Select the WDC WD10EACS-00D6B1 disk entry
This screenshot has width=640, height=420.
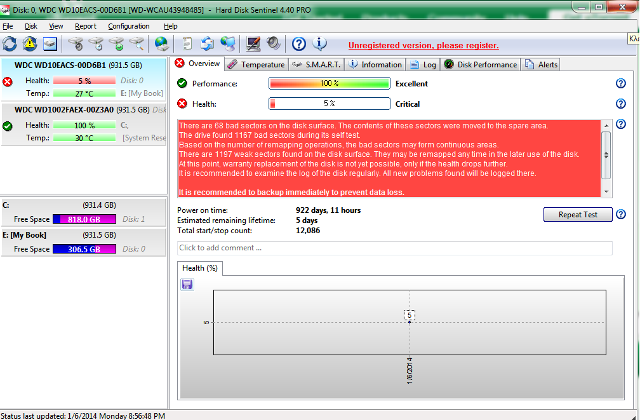pyautogui.click(x=84, y=79)
